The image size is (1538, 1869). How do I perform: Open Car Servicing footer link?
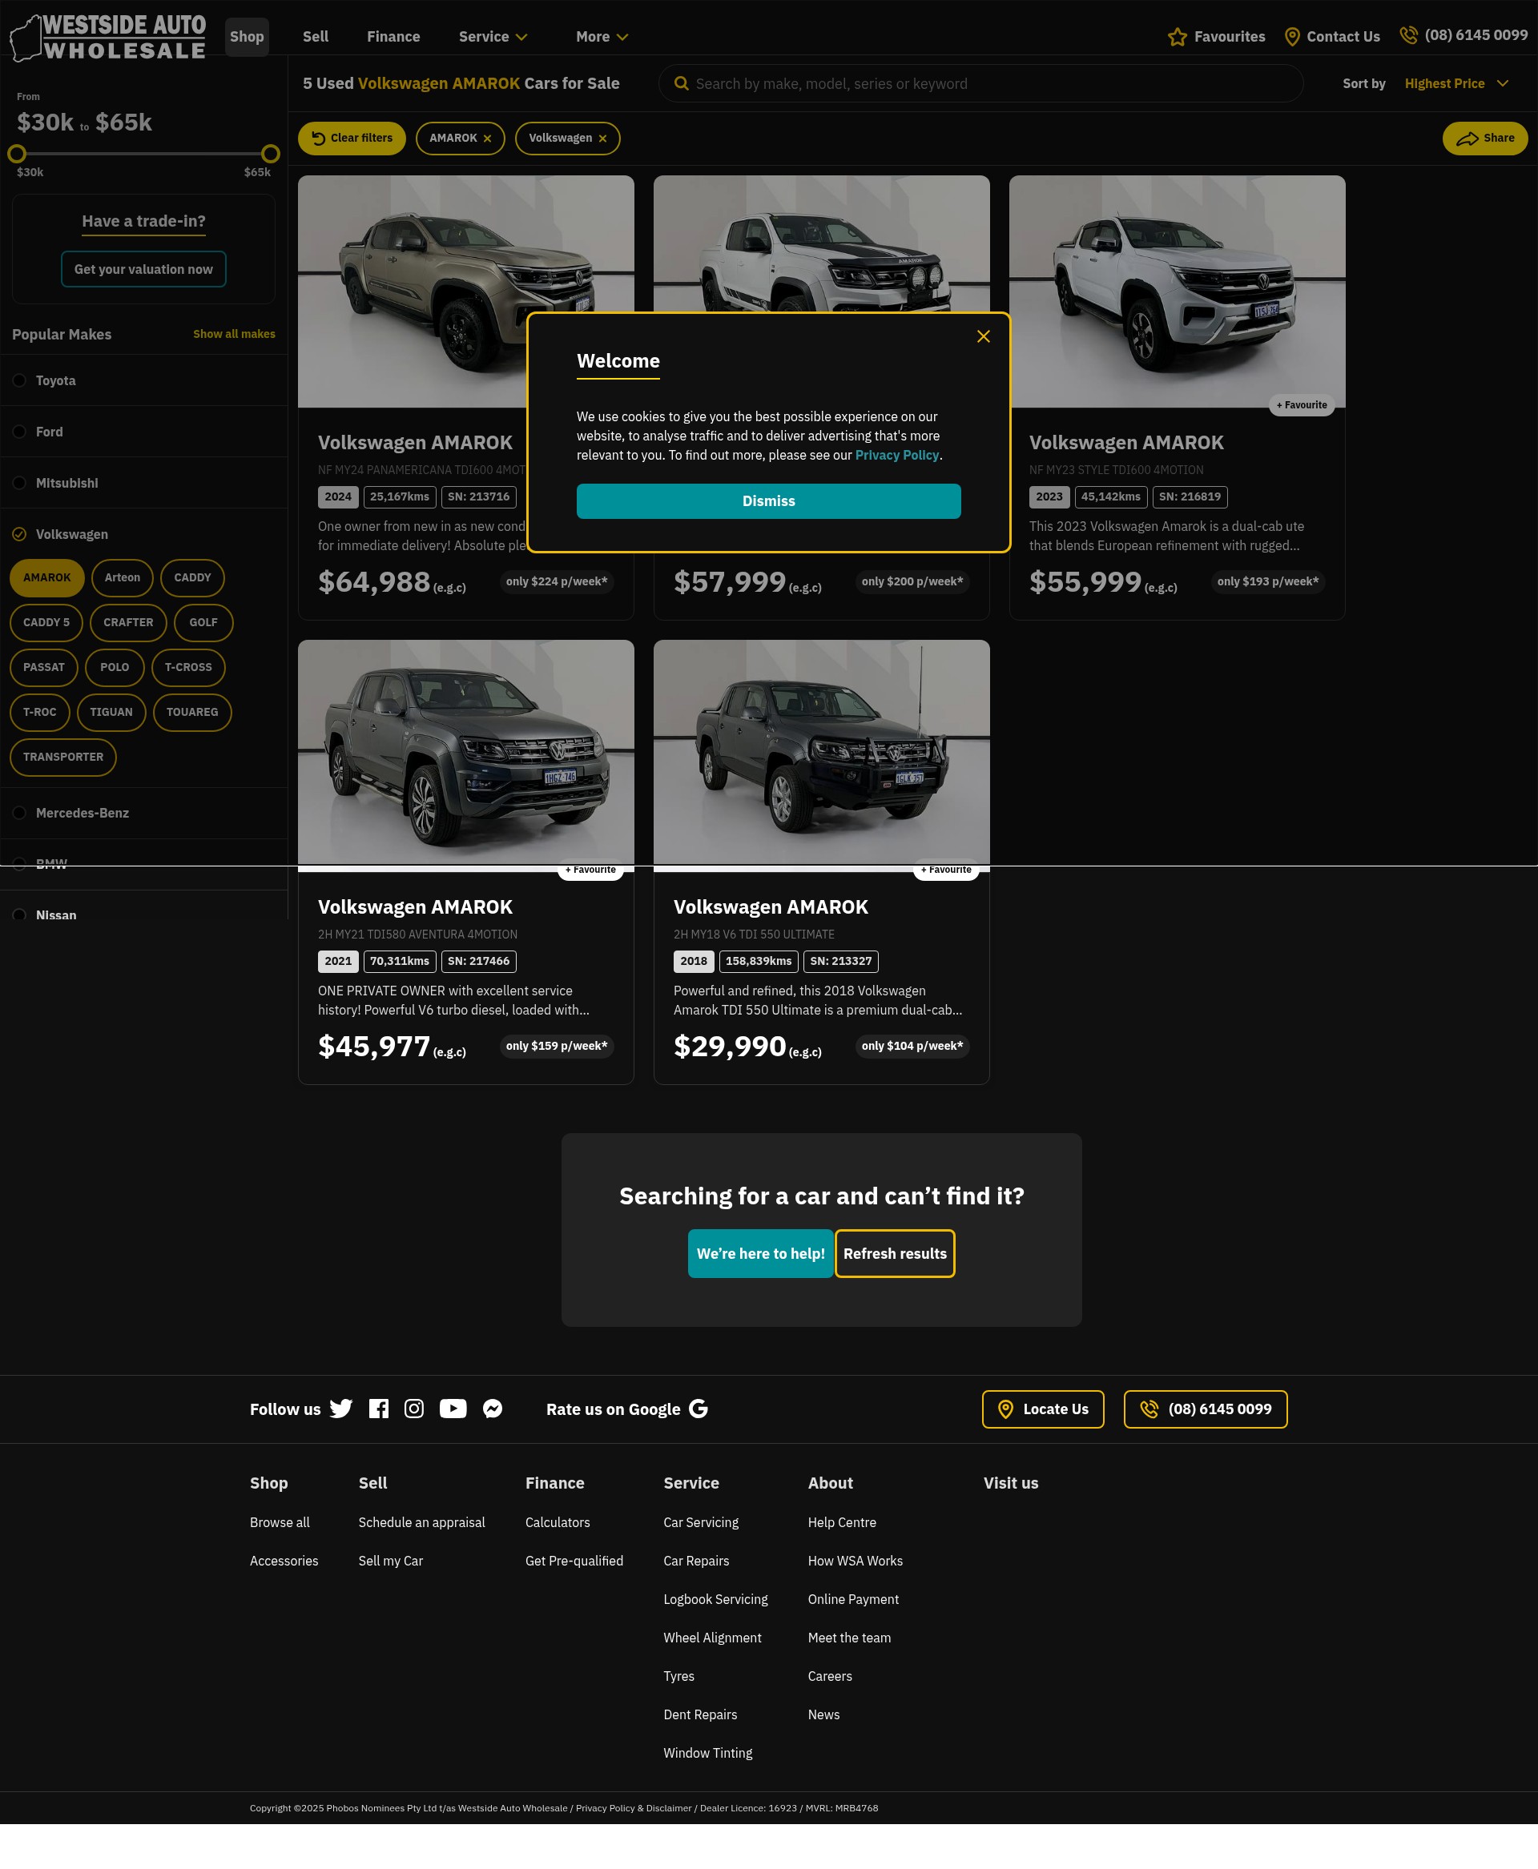pos(701,1521)
